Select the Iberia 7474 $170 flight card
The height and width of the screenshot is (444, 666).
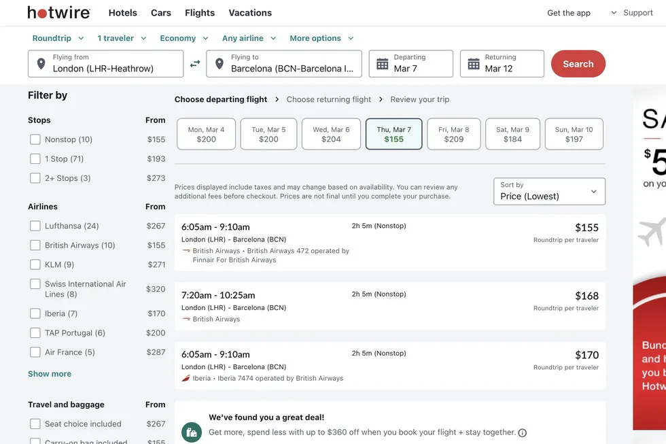tap(390, 365)
